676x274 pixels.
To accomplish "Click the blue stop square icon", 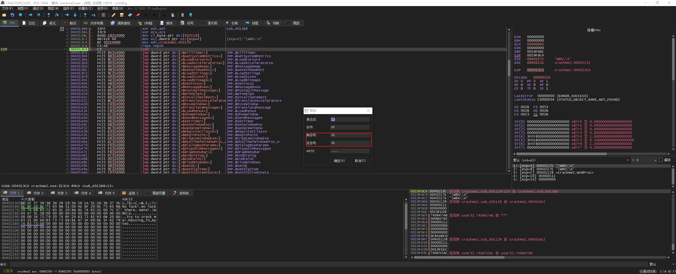I will (x=20, y=15).
